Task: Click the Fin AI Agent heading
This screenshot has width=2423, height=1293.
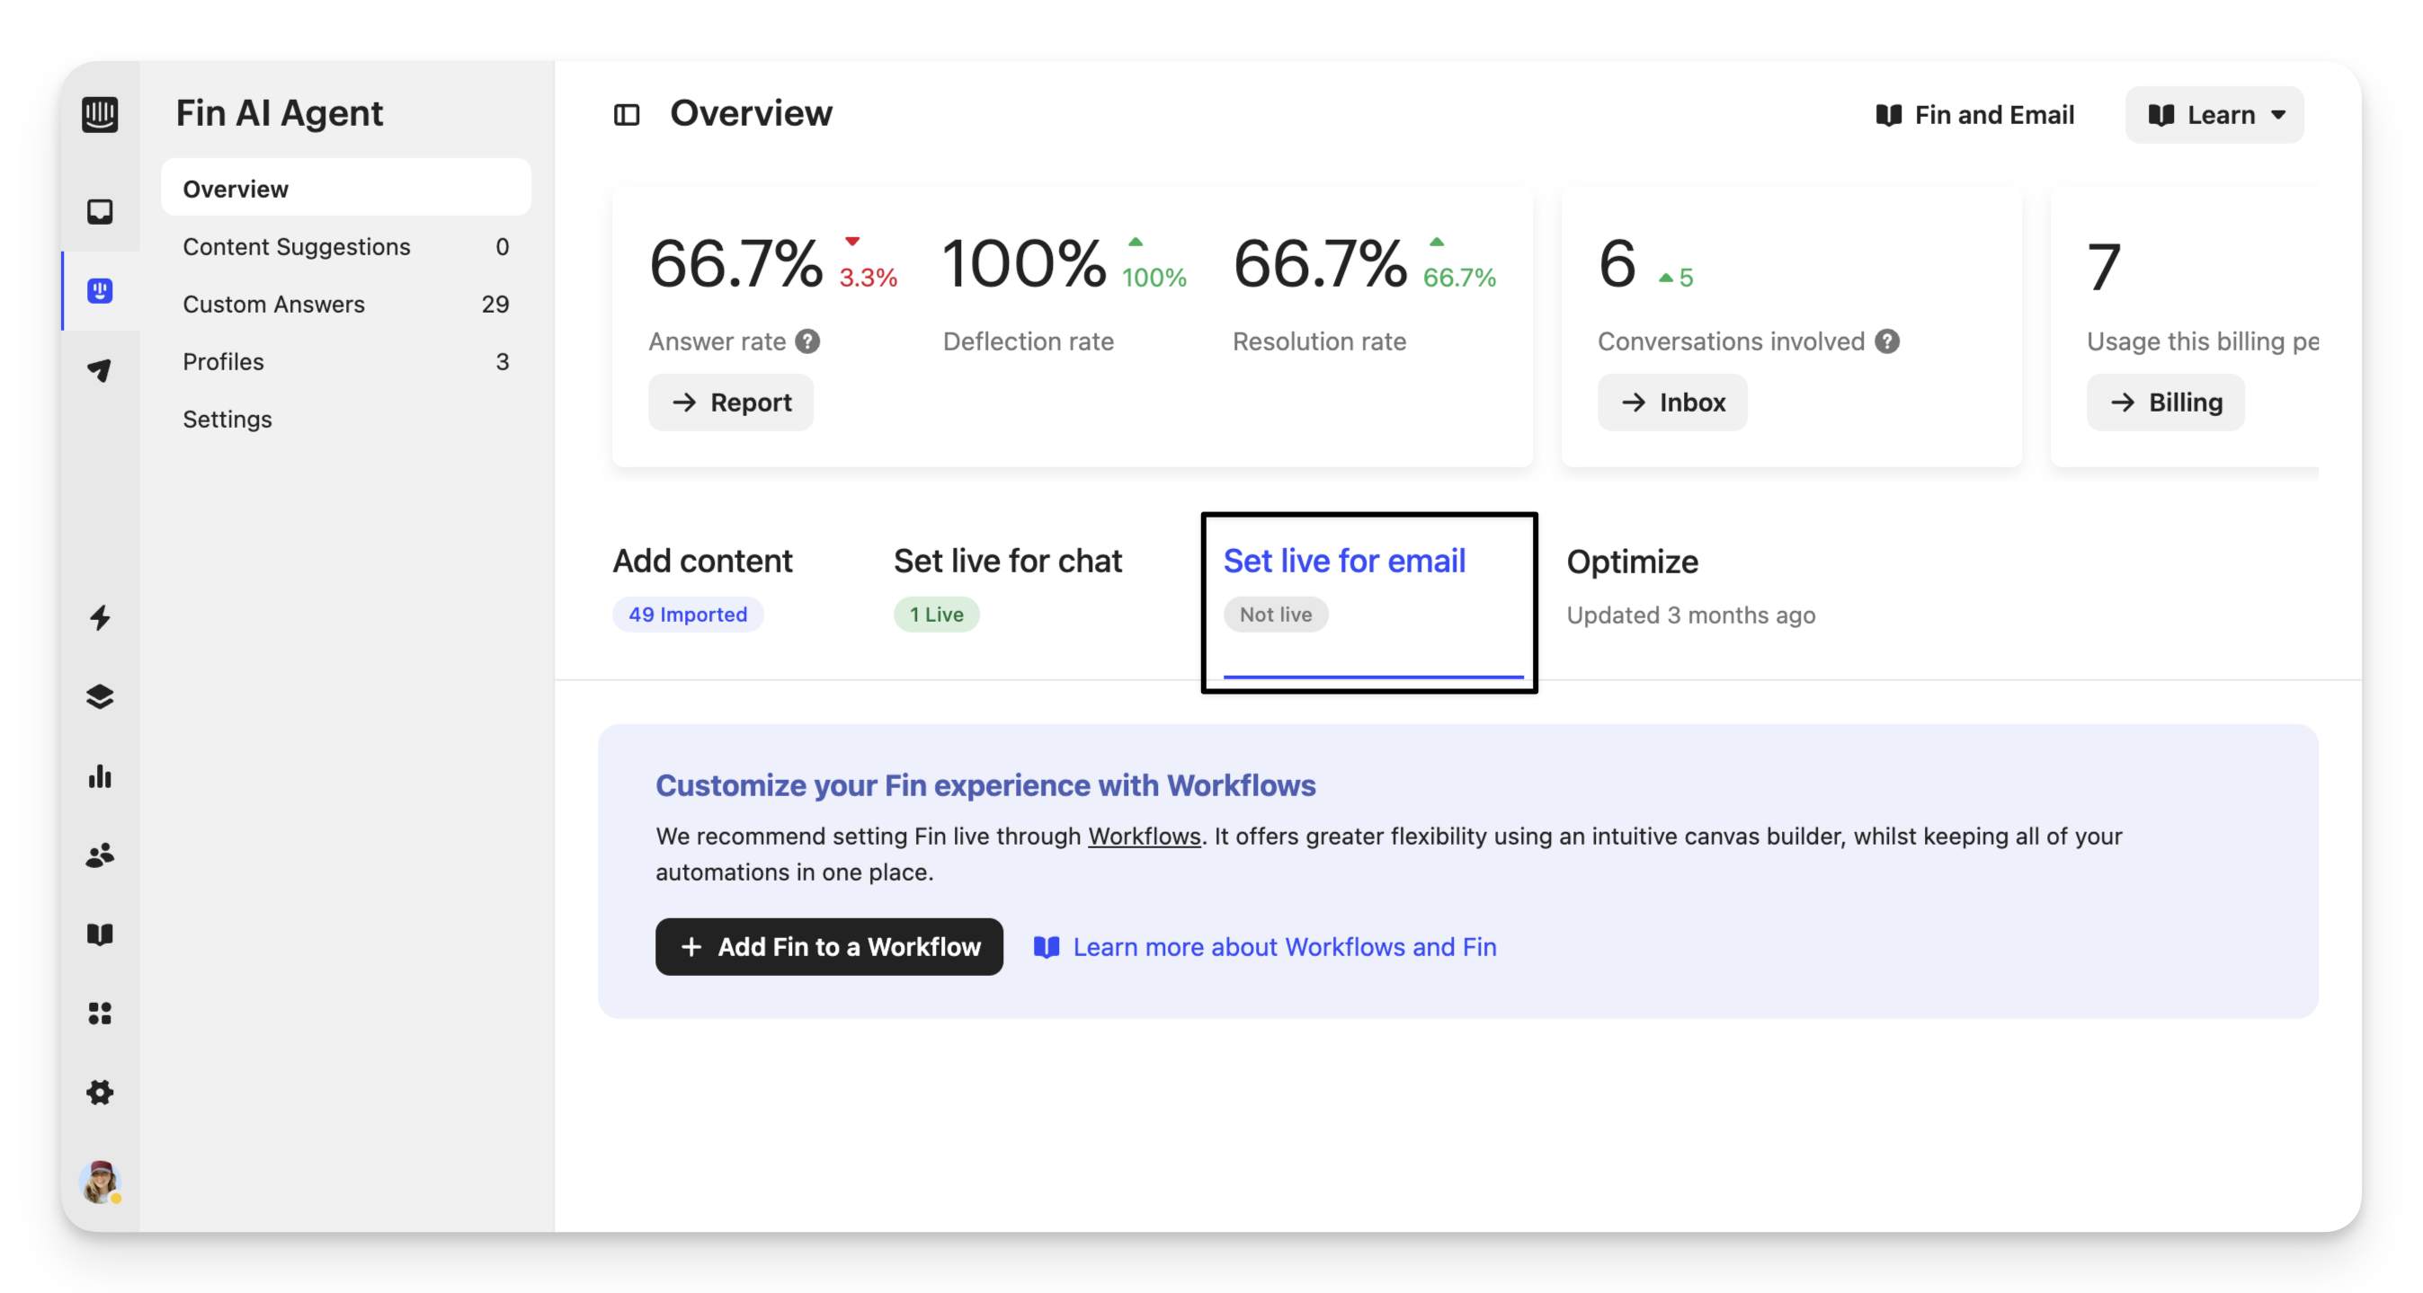Action: click(x=280, y=113)
